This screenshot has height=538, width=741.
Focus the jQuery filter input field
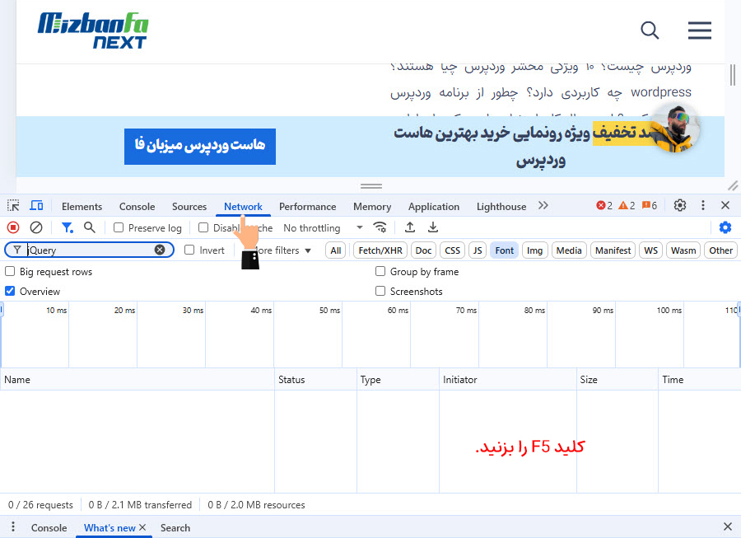(x=89, y=250)
